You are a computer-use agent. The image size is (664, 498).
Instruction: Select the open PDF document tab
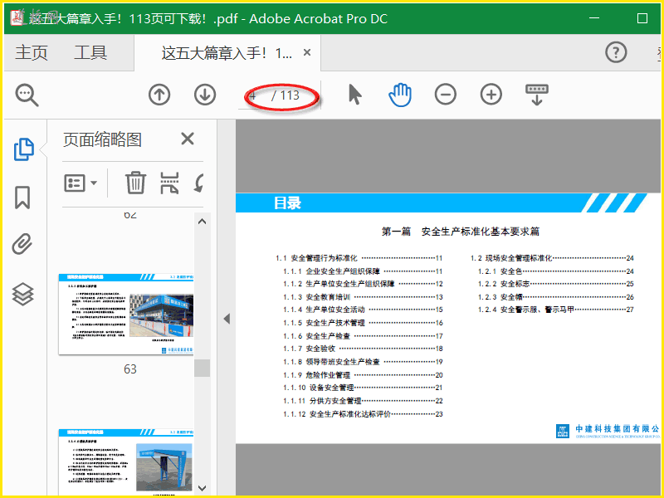click(x=227, y=53)
